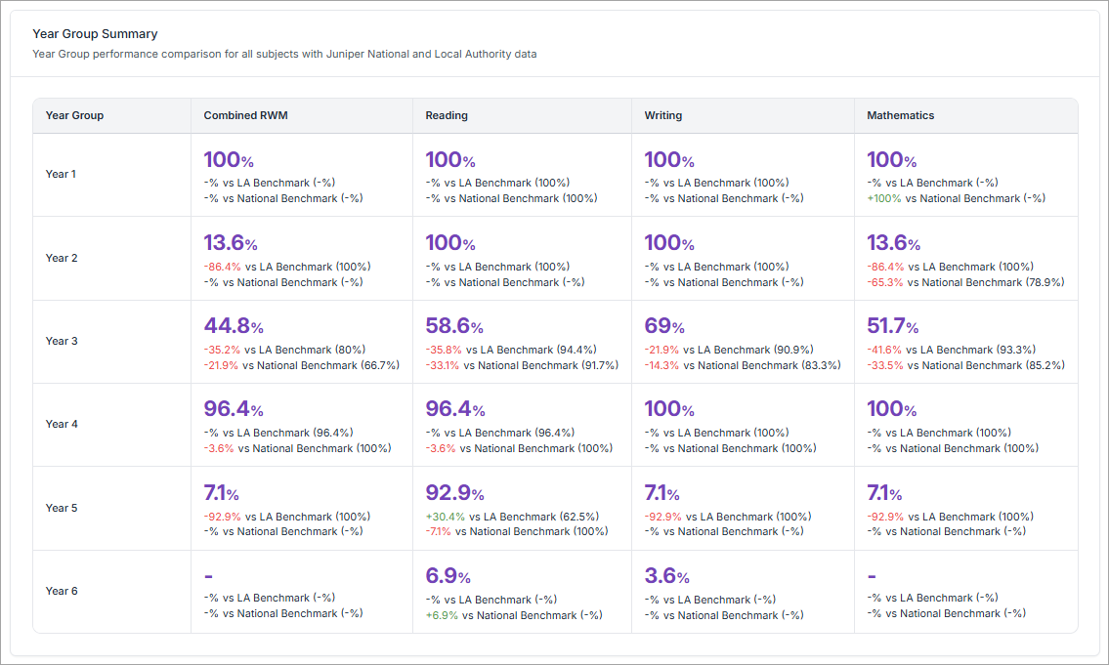Click the Combined RWM column header
The width and height of the screenshot is (1109, 665).
245,115
